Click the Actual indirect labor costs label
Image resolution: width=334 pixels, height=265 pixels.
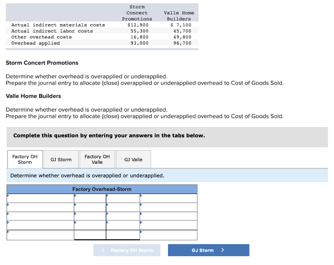[x=52, y=31]
